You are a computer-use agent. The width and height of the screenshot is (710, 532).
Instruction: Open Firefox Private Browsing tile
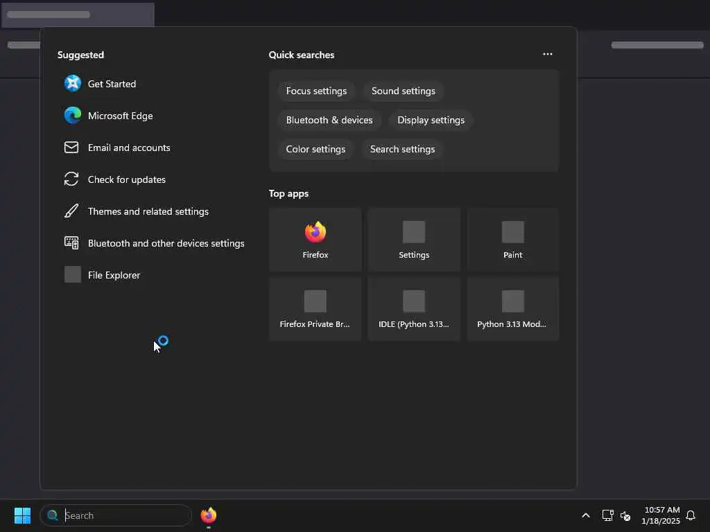pos(315,309)
